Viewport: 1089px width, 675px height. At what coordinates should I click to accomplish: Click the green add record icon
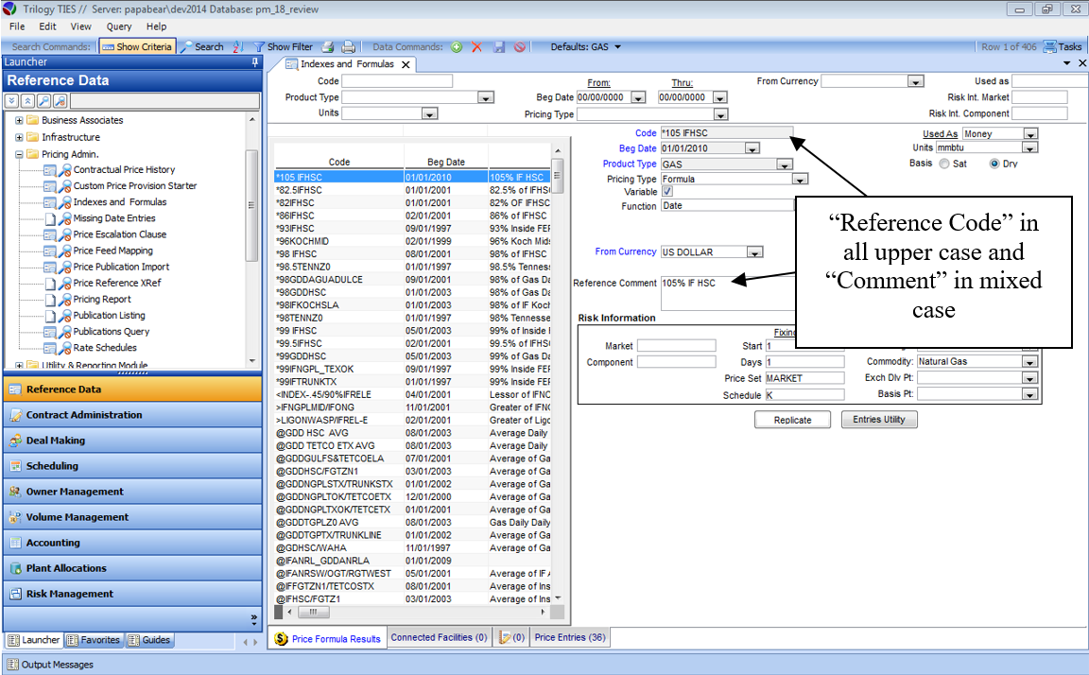(457, 46)
